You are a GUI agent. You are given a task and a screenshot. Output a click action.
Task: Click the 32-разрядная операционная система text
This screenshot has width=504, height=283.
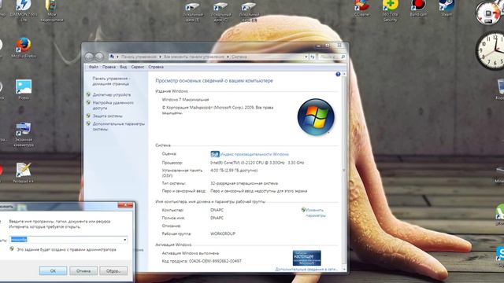244,183
